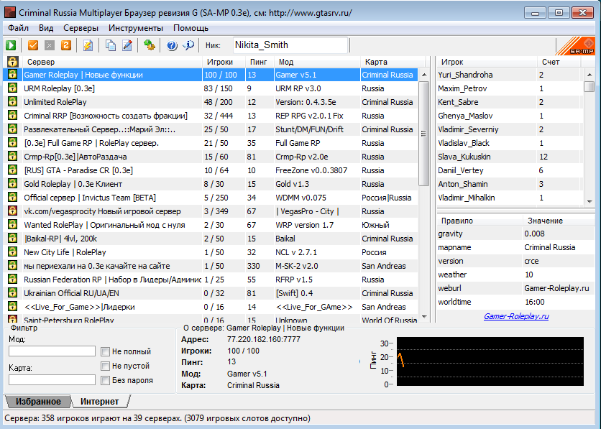The image size is (601, 429).
Task: Sort by the Пинг column header
Action: coord(260,62)
